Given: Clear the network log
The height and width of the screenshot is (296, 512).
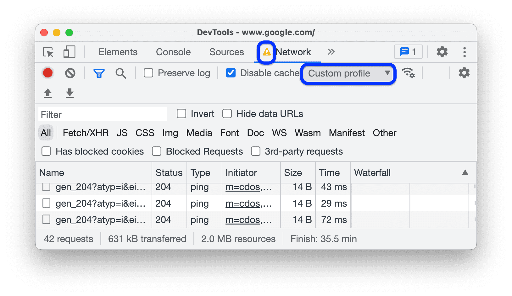Looking at the screenshot, I should click(x=70, y=73).
